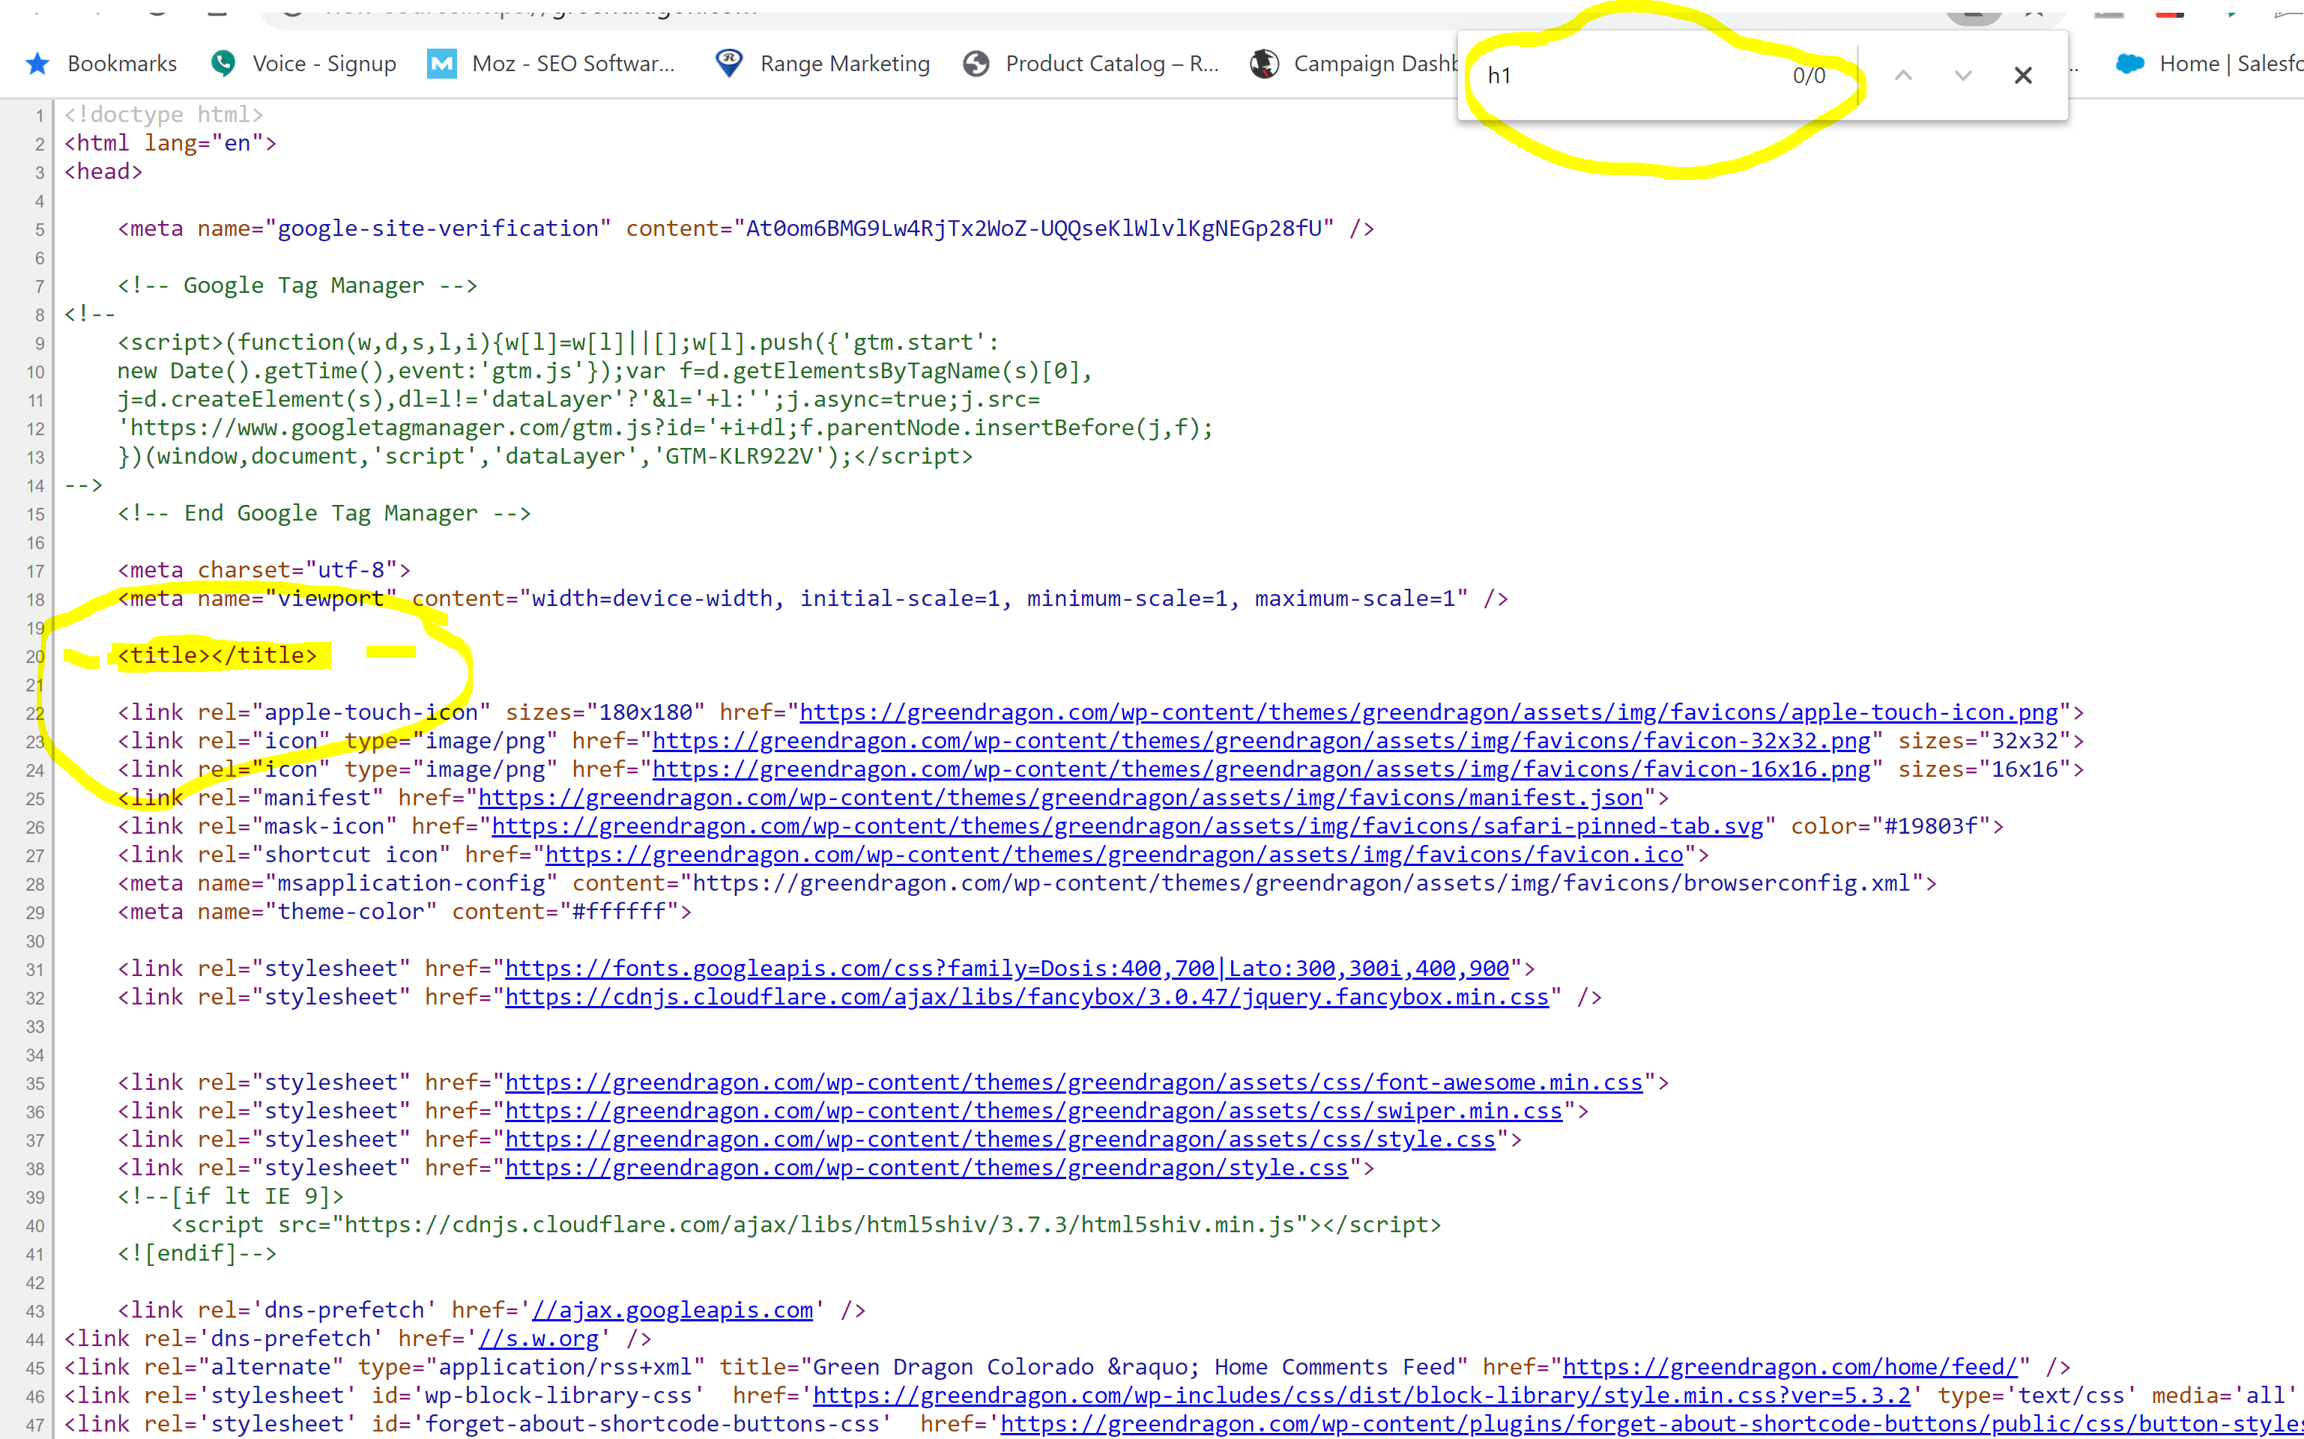Screen dimensions: 2304x1439
Task: Click the Moz favicon in bookmarks bar
Action: tap(441, 64)
